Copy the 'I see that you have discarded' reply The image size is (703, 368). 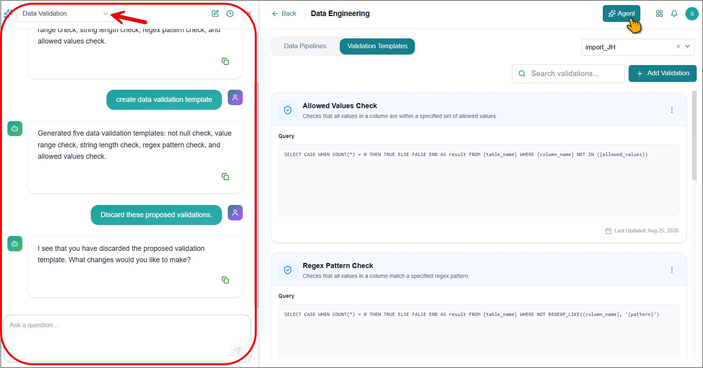point(225,280)
